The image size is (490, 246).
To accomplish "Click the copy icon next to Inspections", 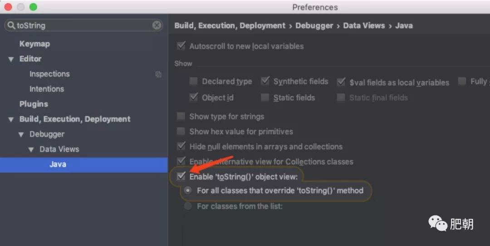I will [x=158, y=74].
